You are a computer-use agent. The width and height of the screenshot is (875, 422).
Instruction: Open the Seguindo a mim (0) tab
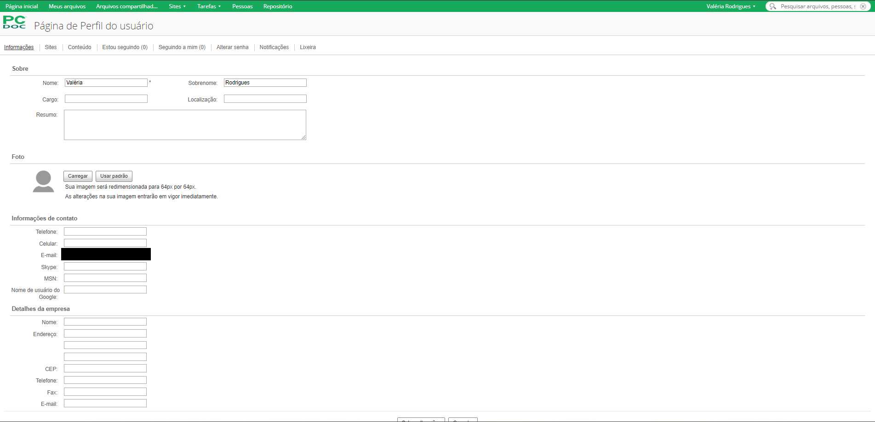182,47
